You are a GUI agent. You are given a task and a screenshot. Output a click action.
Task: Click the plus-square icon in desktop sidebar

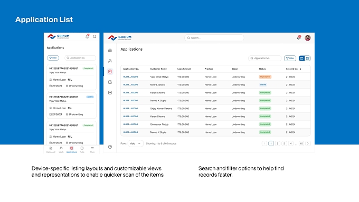click(110, 92)
